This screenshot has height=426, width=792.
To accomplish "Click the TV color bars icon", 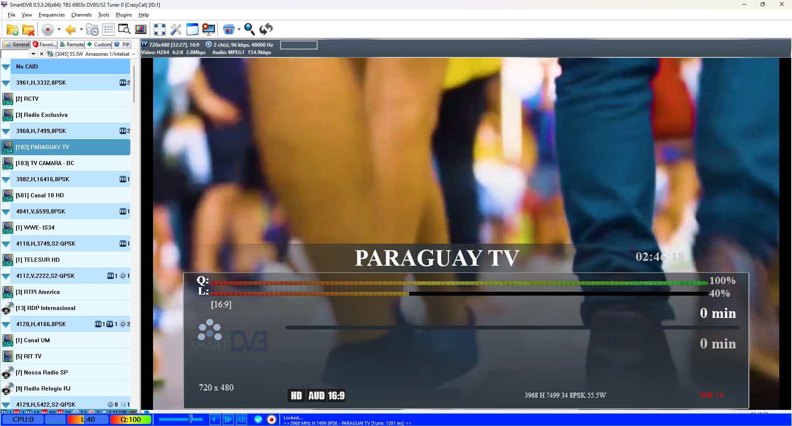I will pos(141,29).
